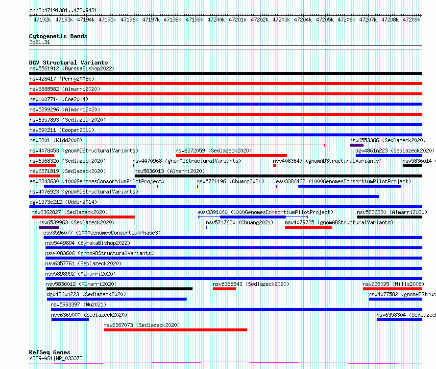Image resolution: width=436 pixels, height=369 pixels.
Task: Select the nsv428417 (Perry2008b) variant label
Action: point(62,79)
